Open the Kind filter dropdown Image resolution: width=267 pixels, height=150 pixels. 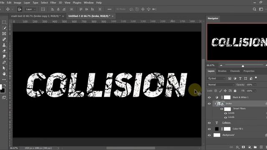click(217, 78)
